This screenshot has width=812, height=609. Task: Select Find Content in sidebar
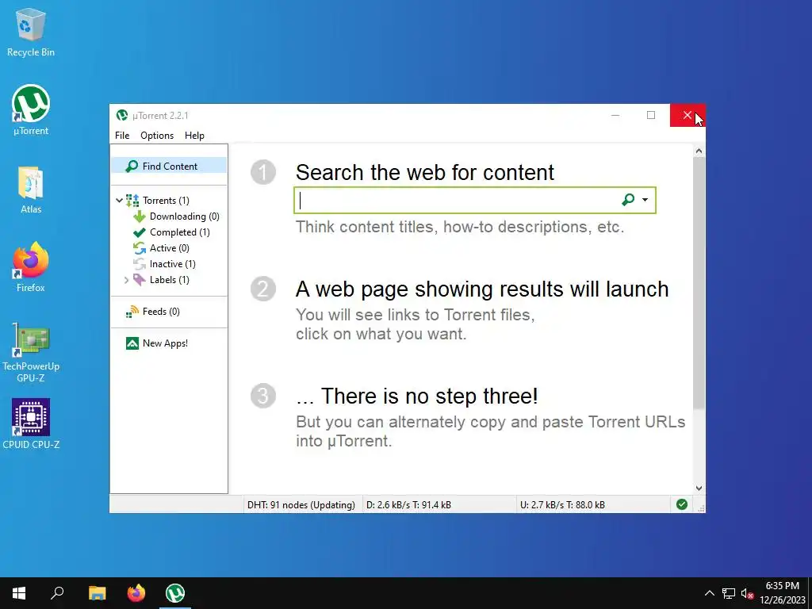(x=169, y=167)
